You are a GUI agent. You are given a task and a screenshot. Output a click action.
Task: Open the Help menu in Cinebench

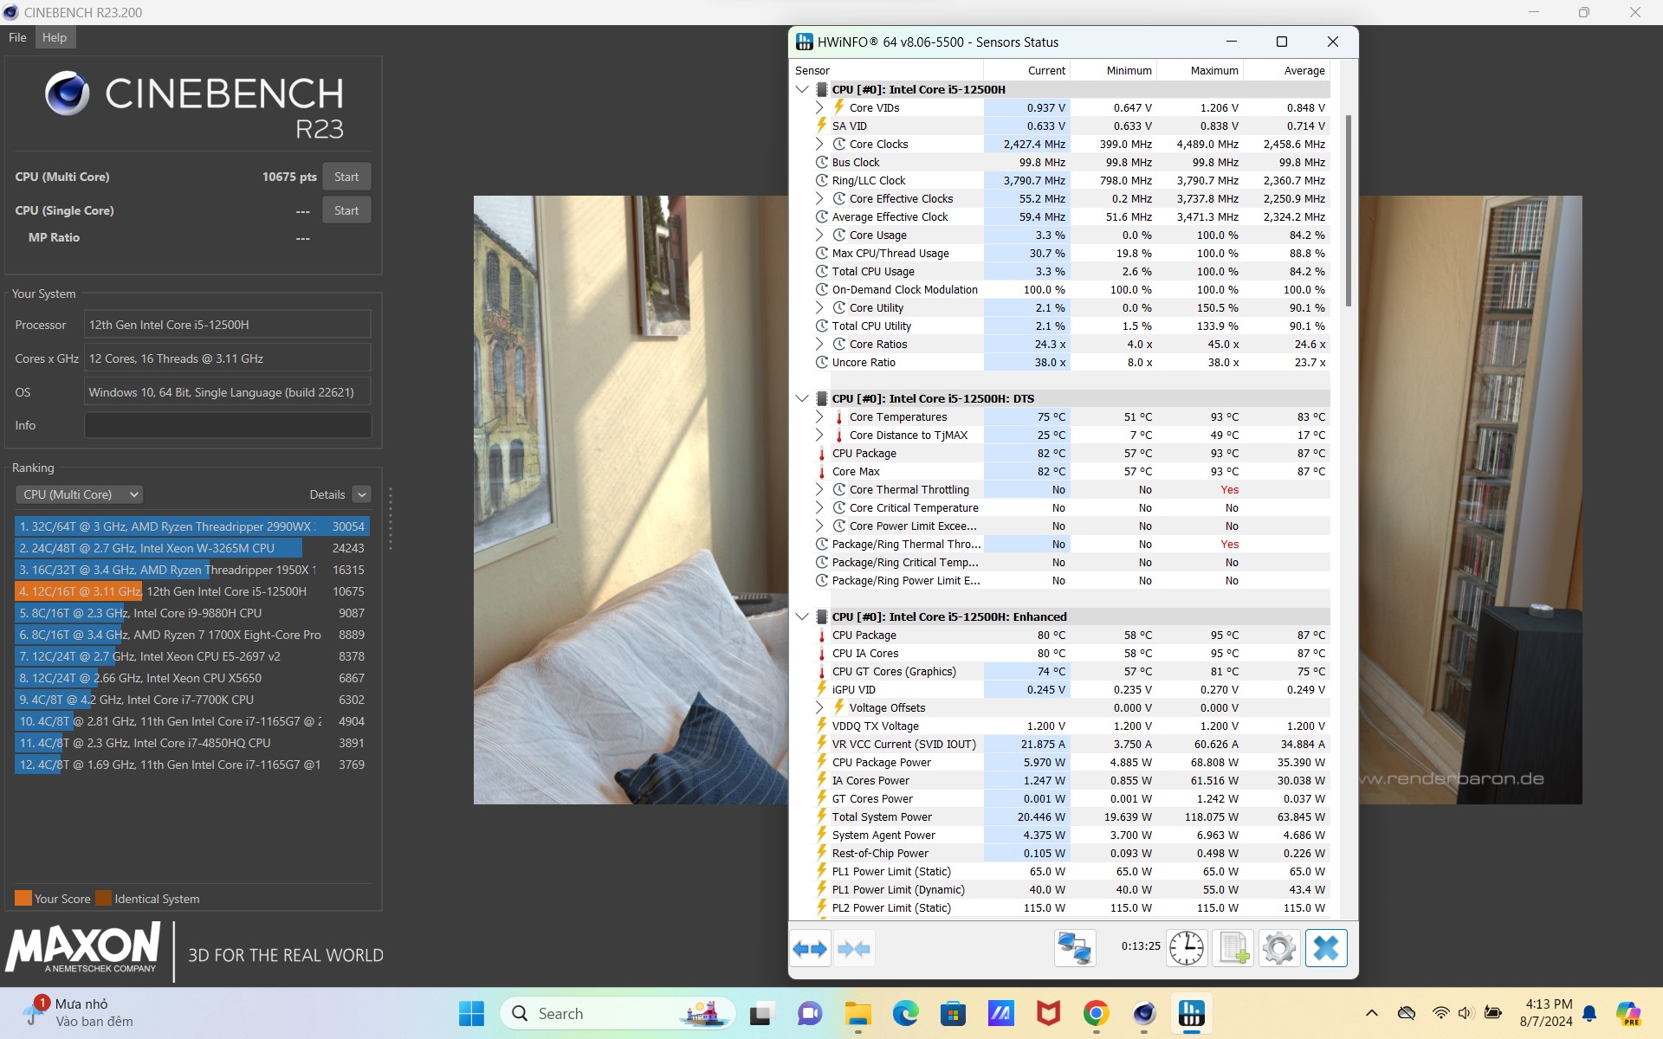click(x=55, y=37)
